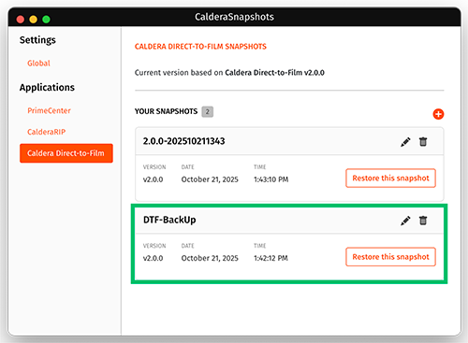Open Global settings
468x343 pixels.
tap(38, 64)
